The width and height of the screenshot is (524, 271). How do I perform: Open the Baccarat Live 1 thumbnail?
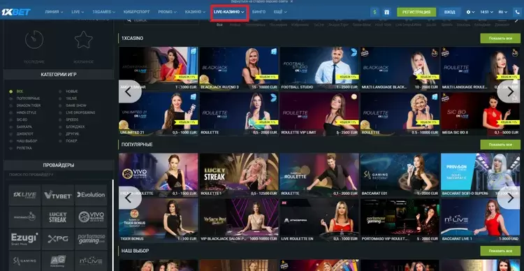(x=480, y=220)
